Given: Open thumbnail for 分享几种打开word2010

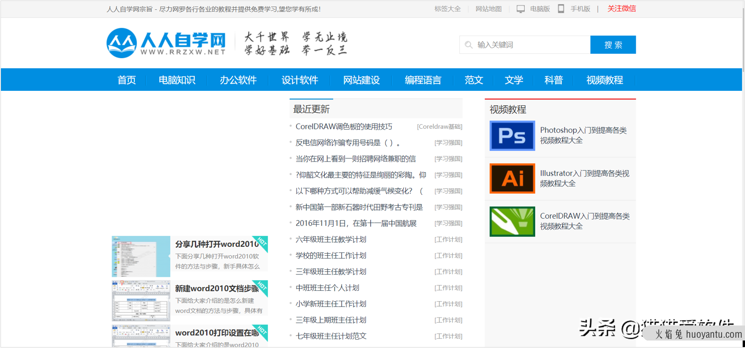Looking at the screenshot, I should [141, 256].
